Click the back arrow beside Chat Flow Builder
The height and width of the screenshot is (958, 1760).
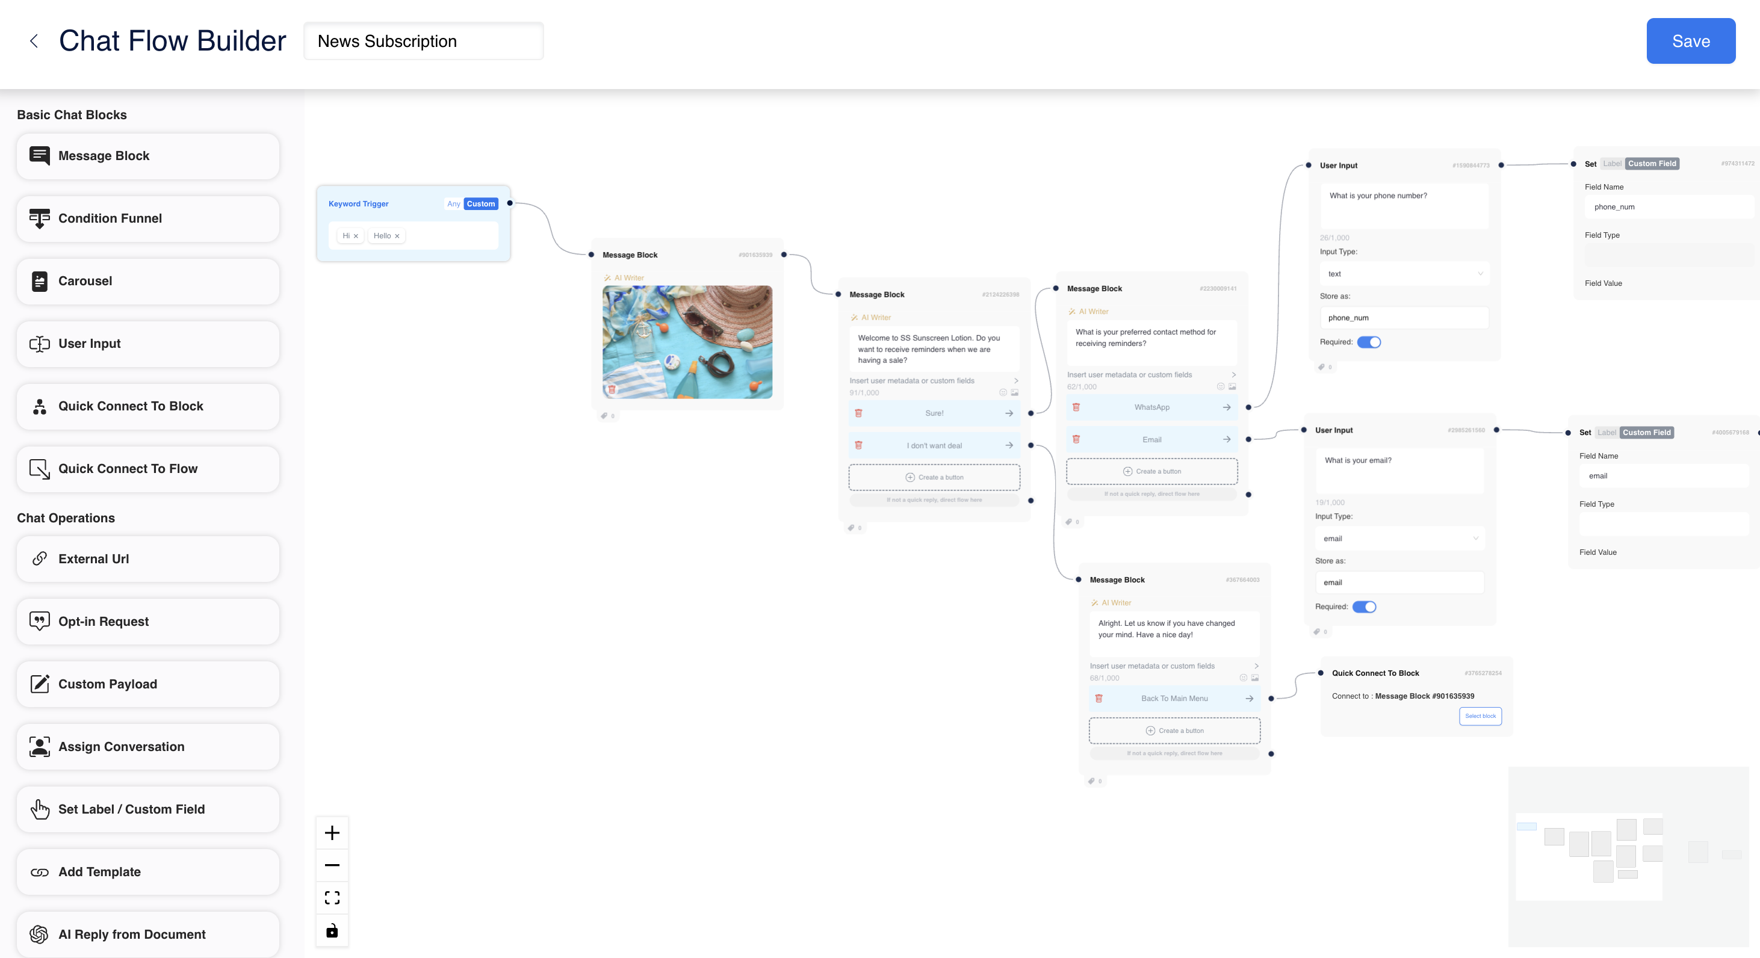pyautogui.click(x=34, y=41)
